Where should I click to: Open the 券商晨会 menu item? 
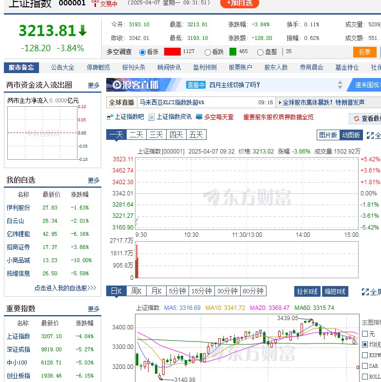312,67
